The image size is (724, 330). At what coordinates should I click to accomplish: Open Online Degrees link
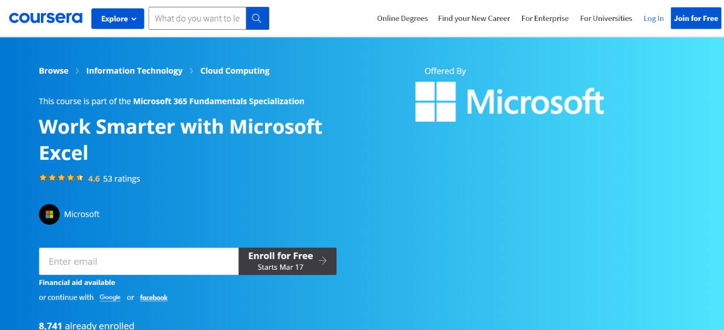[x=402, y=18]
